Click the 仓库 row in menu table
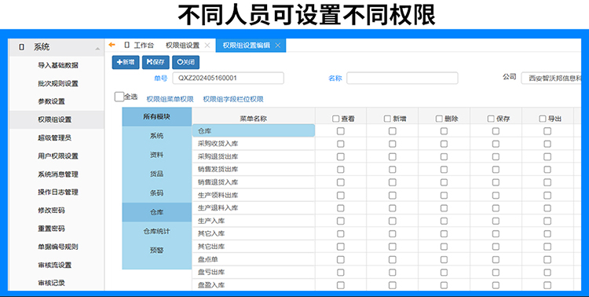 pyautogui.click(x=254, y=131)
